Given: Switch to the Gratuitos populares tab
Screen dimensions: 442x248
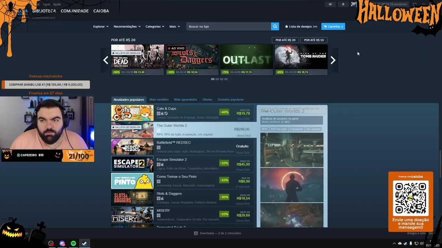Looking at the screenshot, I should (x=231, y=100).
